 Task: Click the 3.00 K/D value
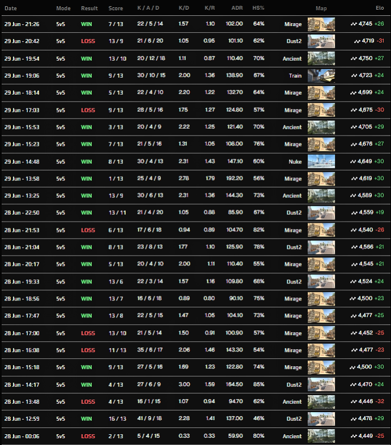click(184, 384)
